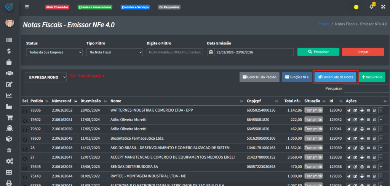The width and height of the screenshot is (390, 186).
Task: Open Clientes e Fornecedores shortcut
Action: pyautogui.click(x=94, y=7)
